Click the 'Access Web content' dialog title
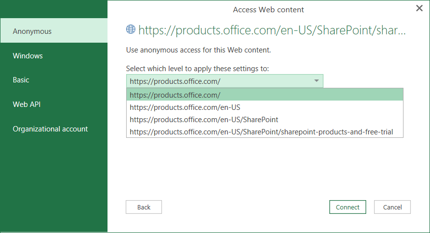 point(268,10)
